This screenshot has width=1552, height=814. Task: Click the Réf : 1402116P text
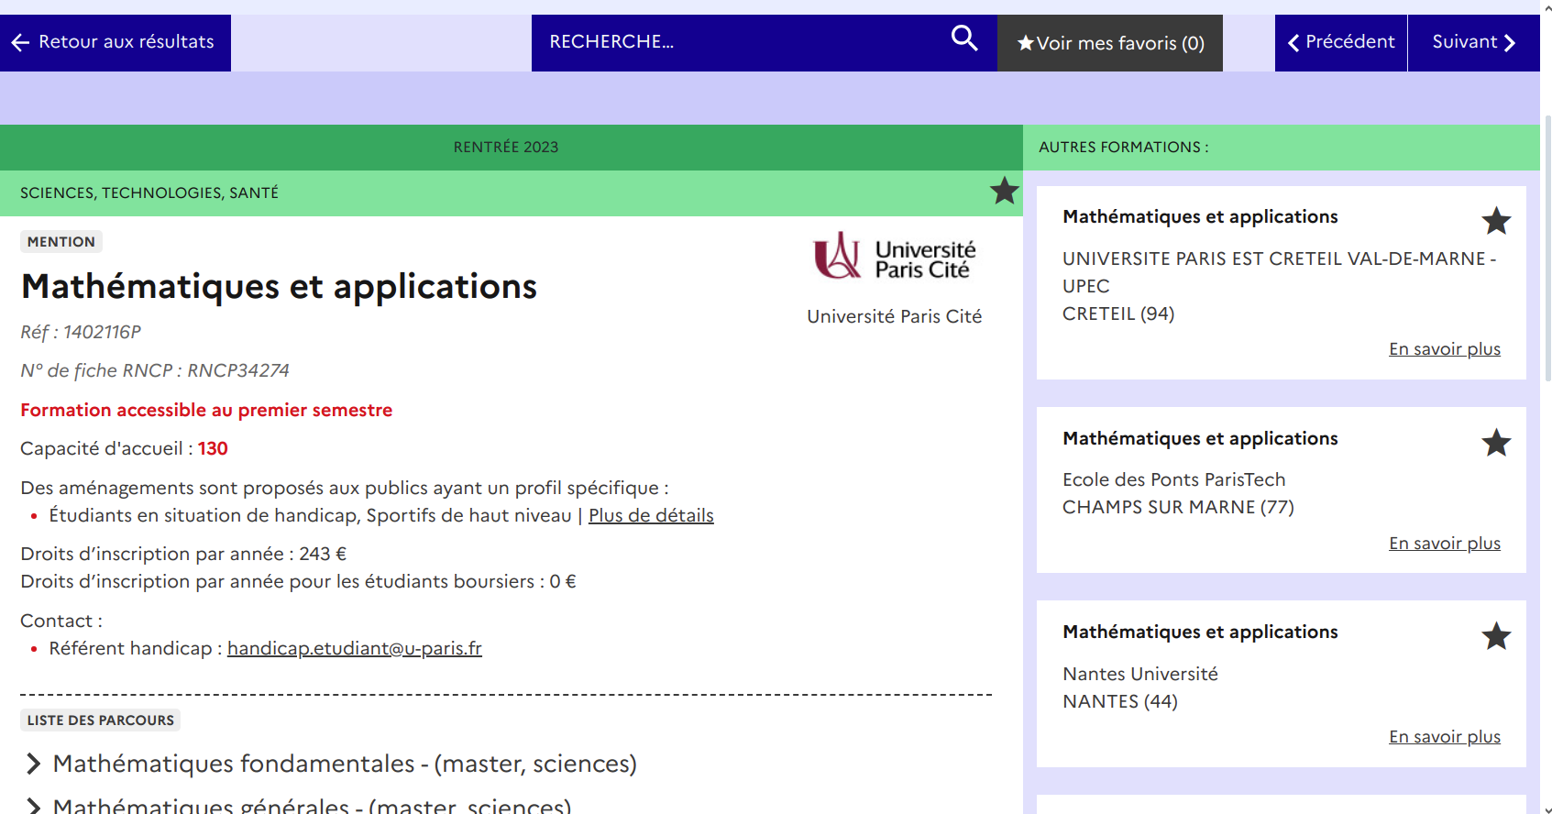81,332
